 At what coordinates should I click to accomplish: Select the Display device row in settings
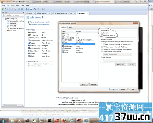tap(79, 52)
